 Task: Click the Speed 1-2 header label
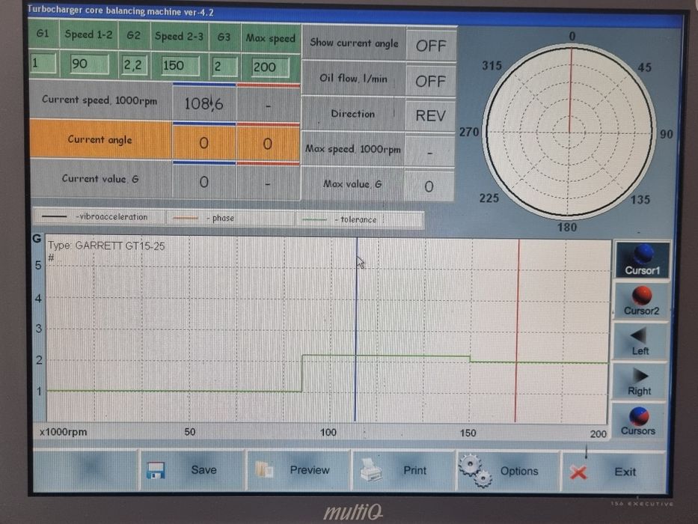point(88,34)
